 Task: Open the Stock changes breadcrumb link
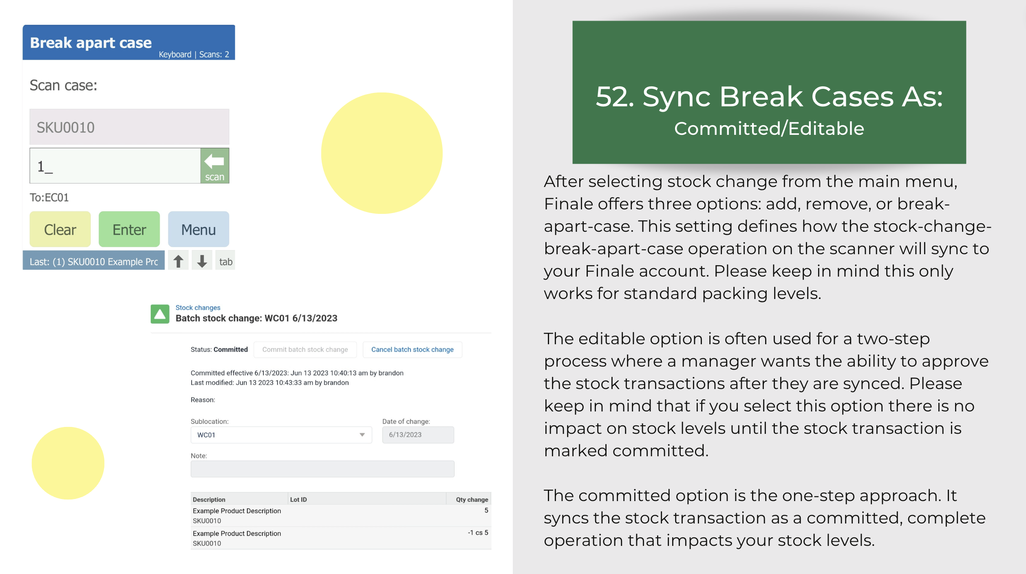[x=198, y=308]
